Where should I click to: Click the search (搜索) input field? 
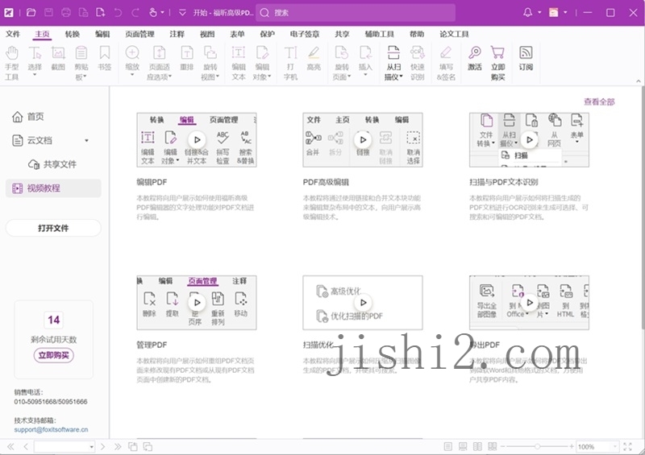pyautogui.click(x=356, y=13)
